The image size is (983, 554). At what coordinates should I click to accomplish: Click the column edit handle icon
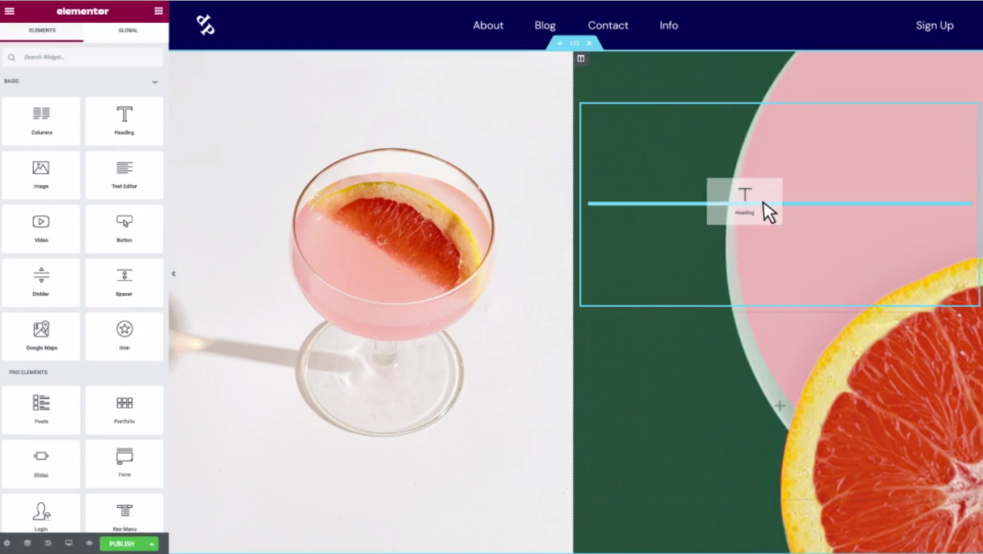click(x=580, y=59)
